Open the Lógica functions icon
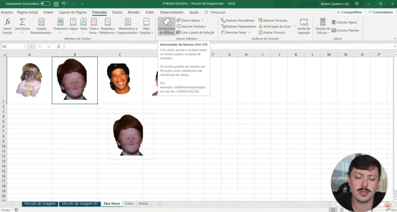The height and width of the screenshot is (212, 397). click(x=73, y=22)
